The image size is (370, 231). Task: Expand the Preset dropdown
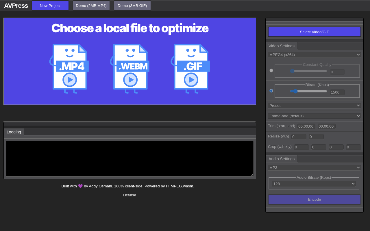point(314,105)
